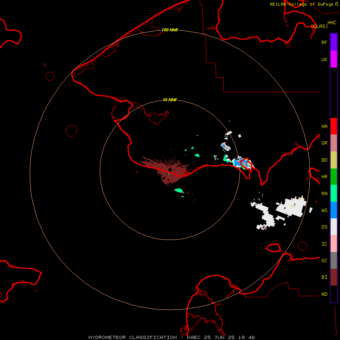Click the UK magenta legend swatch
Image resolution: width=340 pixels, height=340 pixels.
click(334, 59)
